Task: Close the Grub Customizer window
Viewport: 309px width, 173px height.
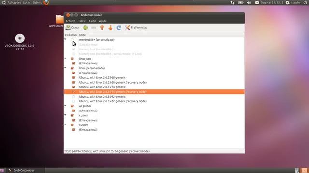Action: point(68,15)
